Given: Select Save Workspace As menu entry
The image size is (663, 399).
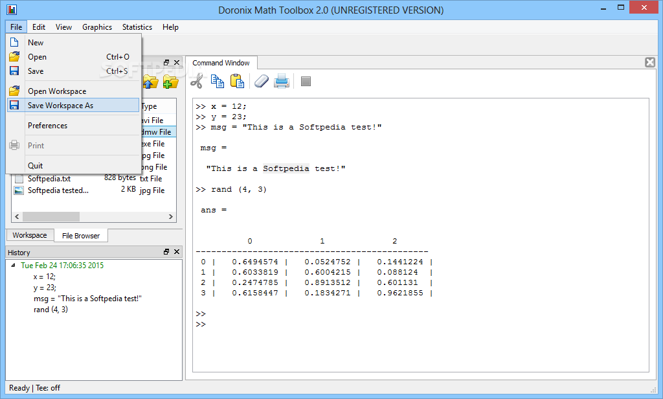Looking at the screenshot, I should (74, 106).
